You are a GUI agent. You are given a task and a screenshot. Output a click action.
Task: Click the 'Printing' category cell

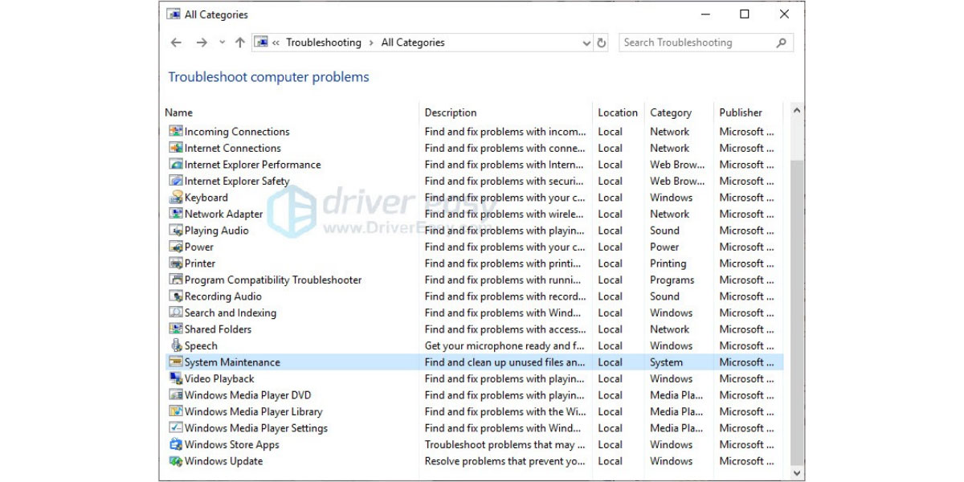coord(668,263)
